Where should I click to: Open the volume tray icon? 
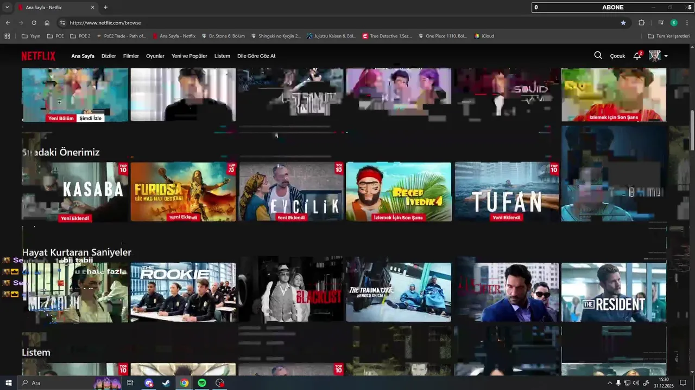click(x=636, y=383)
